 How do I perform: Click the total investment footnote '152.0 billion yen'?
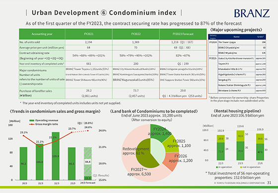[x=238, y=176]
